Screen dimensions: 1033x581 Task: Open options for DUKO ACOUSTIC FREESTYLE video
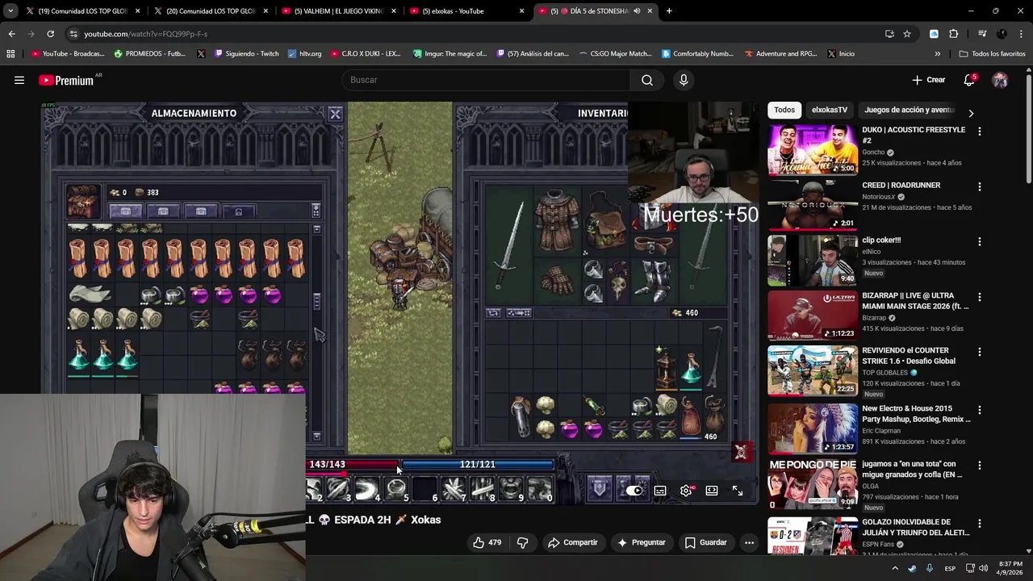pyautogui.click(x=980, y=131)
